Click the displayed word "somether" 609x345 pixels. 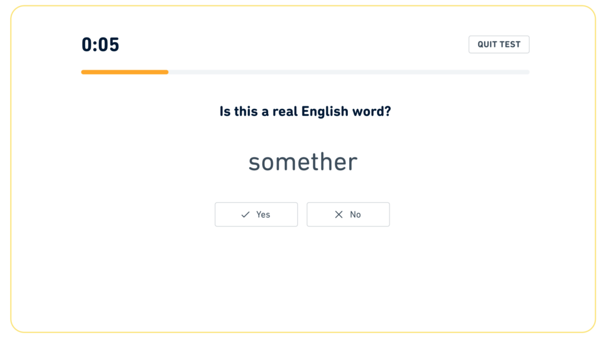[x=303, y=162]
